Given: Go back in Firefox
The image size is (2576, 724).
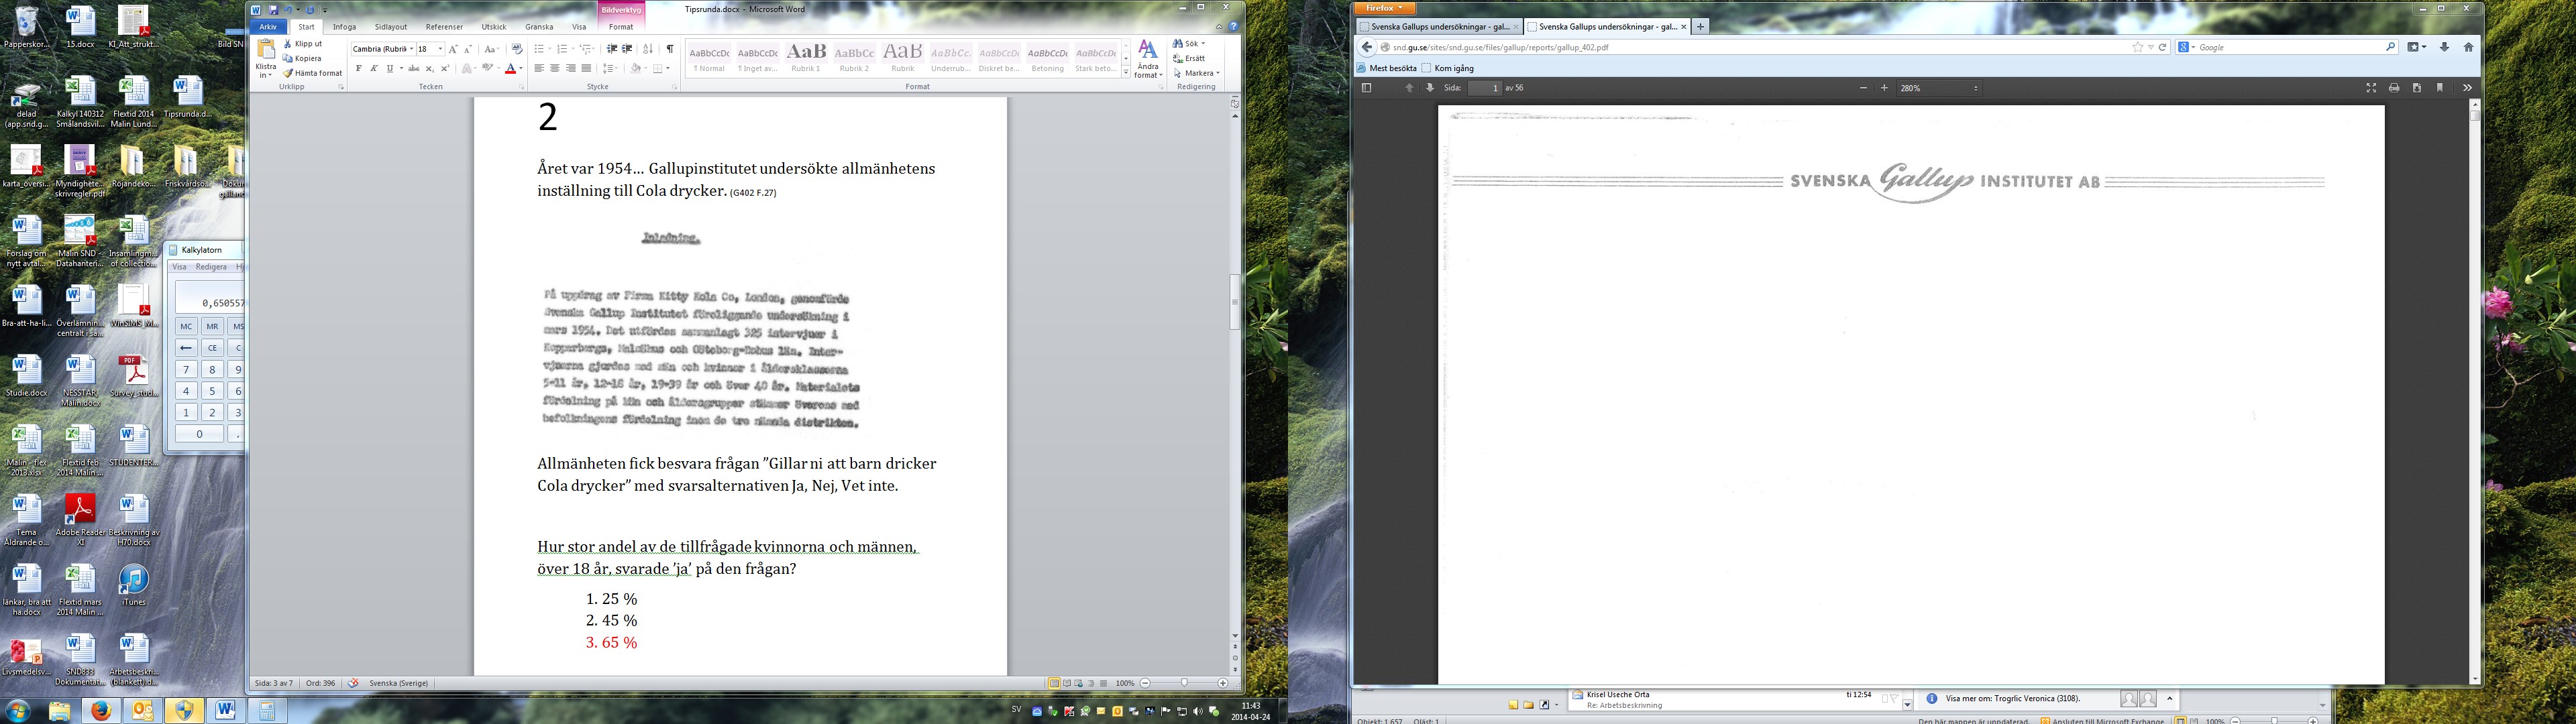Looking at the screenshot, I should click(x=1367, y=47).
